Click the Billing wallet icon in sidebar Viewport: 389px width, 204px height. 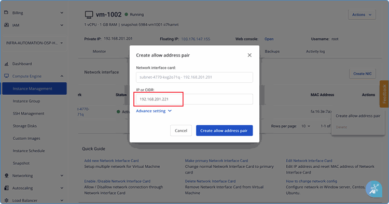tap(6, 12)
